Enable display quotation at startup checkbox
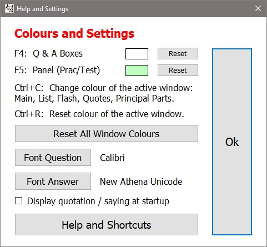Viewport: 267px width, 247px height. [x=19, y=201]
